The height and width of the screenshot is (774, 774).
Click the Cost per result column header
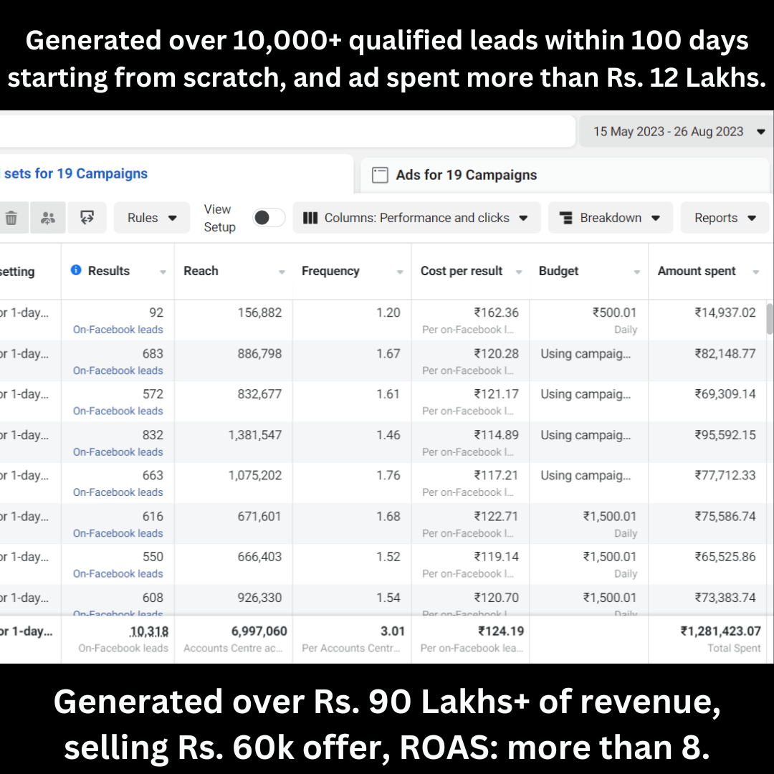coord(462,271)
